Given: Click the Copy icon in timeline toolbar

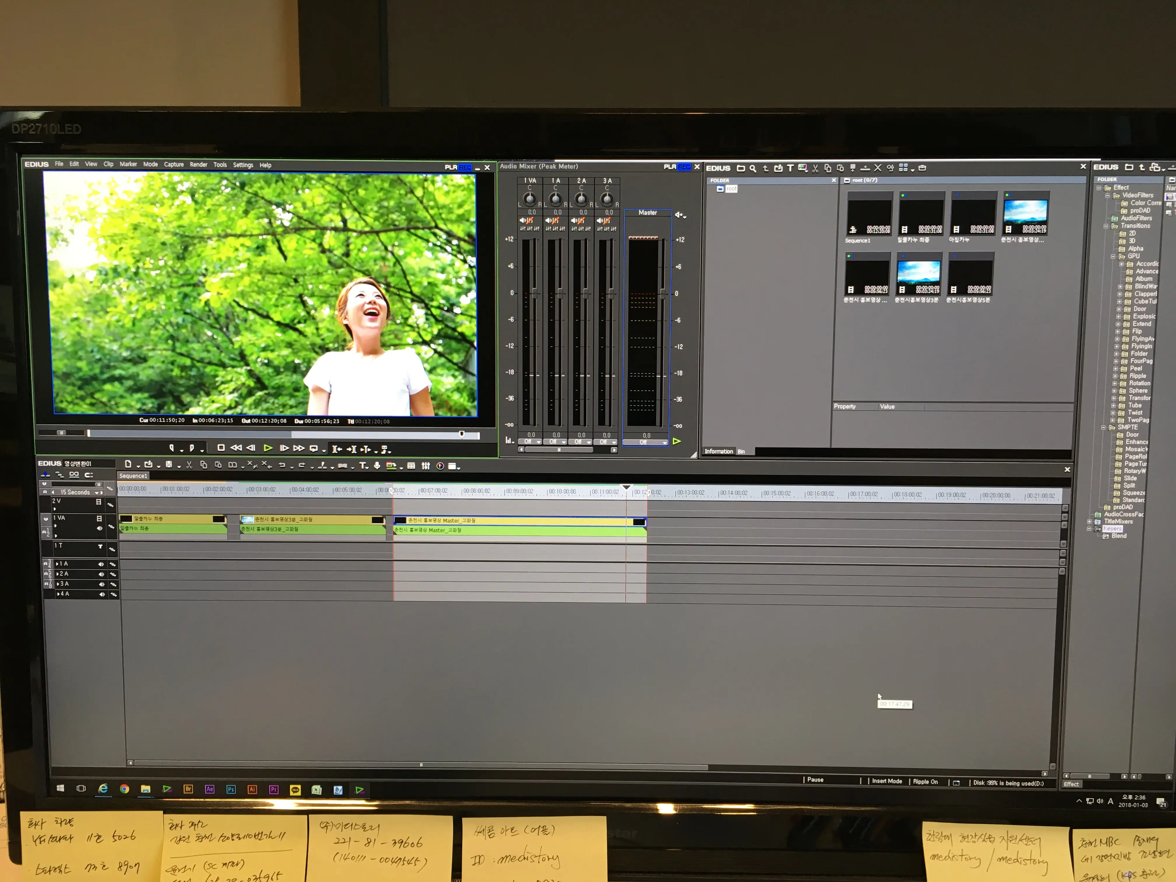Looking at the screenshot, I should 204,465.
